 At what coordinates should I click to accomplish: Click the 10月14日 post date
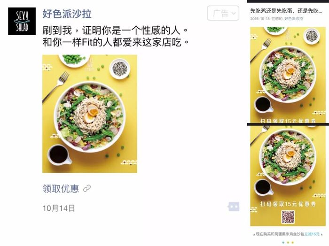pyautogui.click(x=59, y=208)
